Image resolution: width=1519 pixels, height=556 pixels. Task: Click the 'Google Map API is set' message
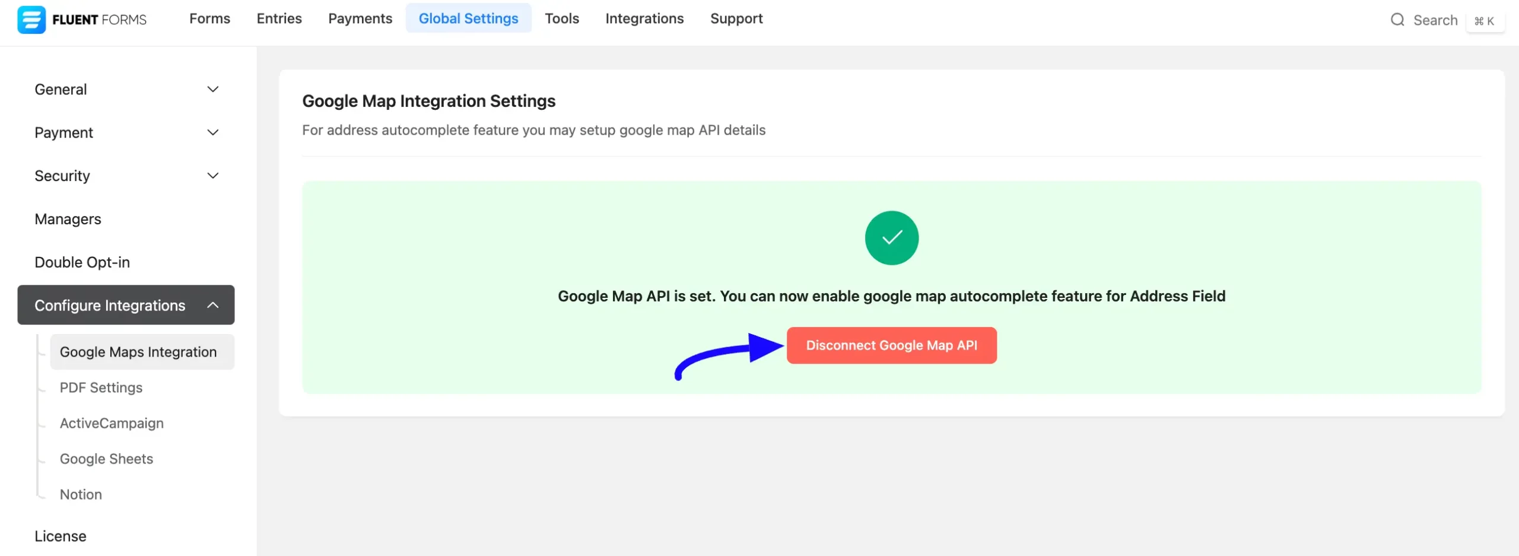coord(891,296)
